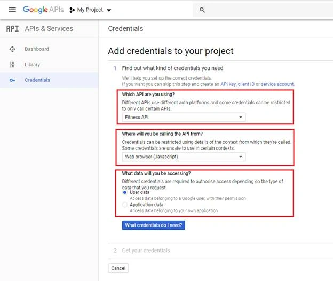
Task: Select the User data radio button
Action: tap(125, 192)
